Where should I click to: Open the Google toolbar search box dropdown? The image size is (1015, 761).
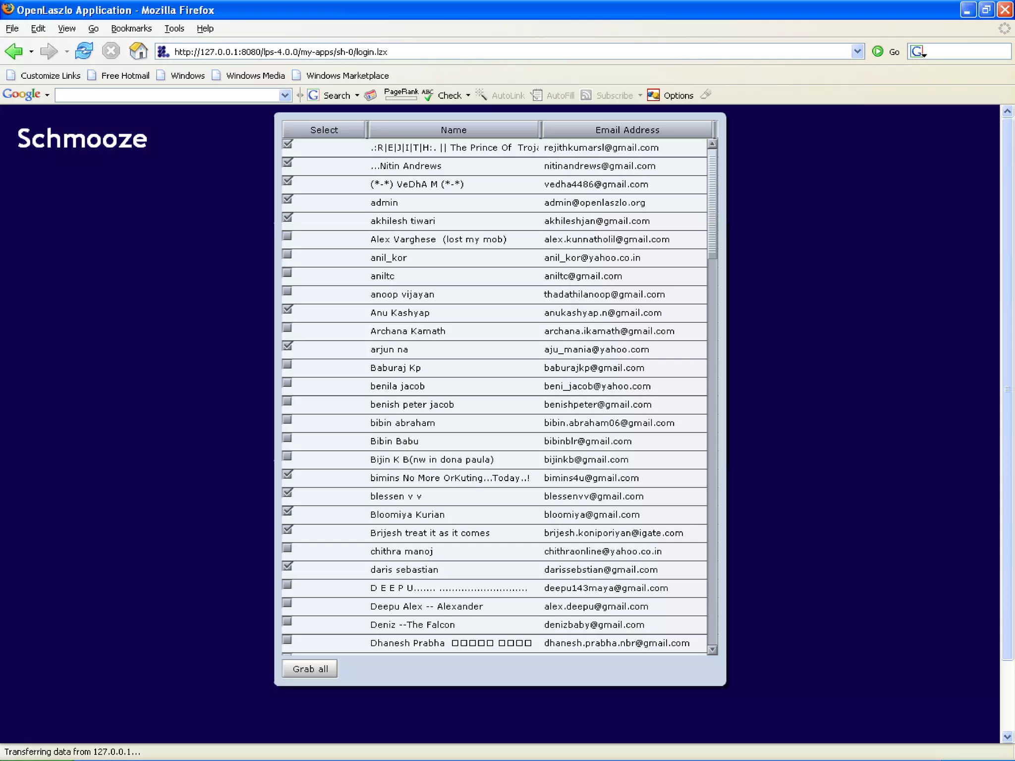coord(285,95)
